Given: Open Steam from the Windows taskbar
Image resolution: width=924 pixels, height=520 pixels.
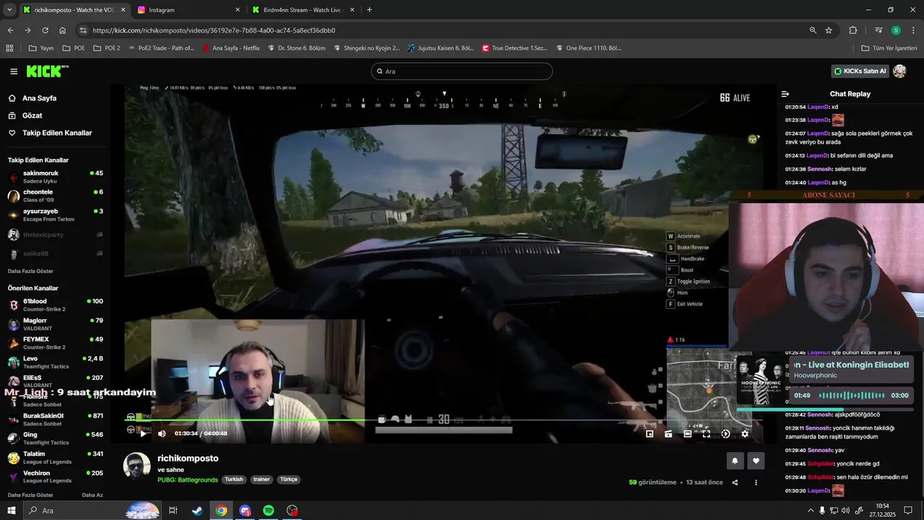Looking at the screenshot, I should [197, 511].
